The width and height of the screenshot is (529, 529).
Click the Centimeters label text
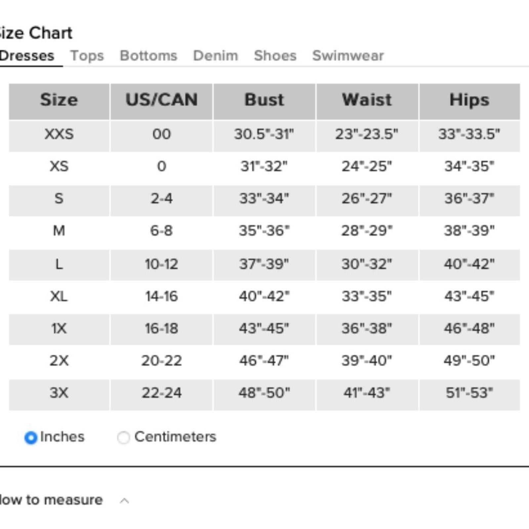coord(175,437)
